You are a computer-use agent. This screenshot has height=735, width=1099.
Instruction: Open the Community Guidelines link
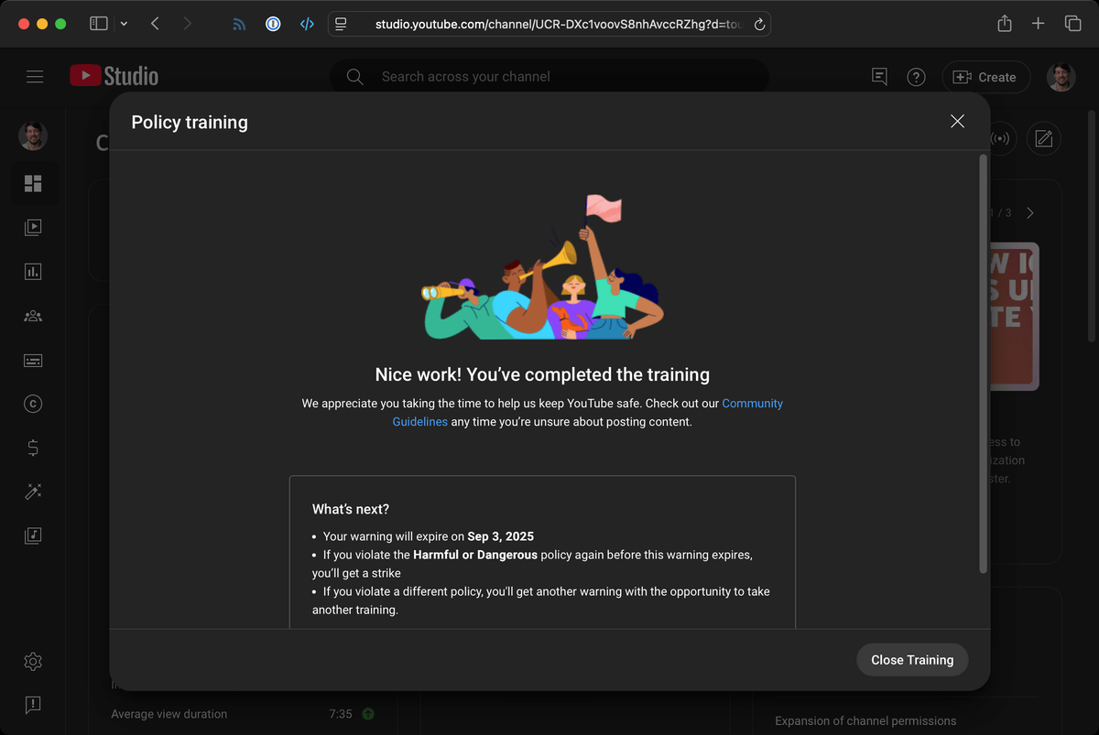(x=587, y=413)
